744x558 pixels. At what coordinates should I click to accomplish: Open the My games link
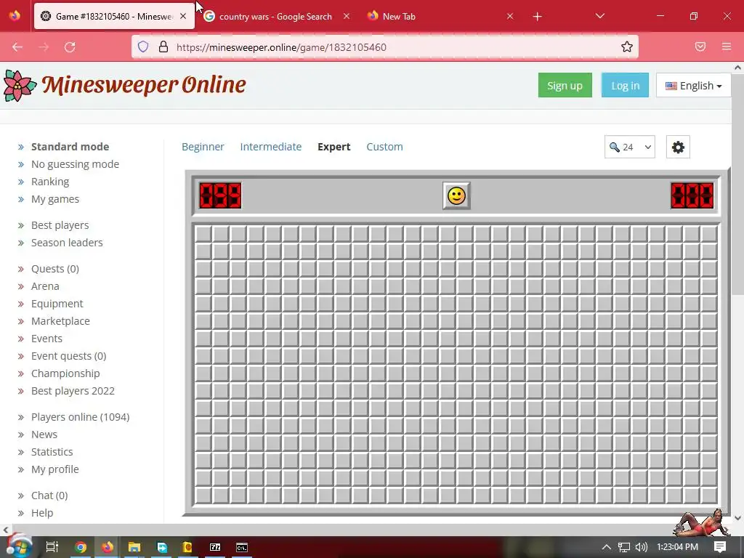55,199
